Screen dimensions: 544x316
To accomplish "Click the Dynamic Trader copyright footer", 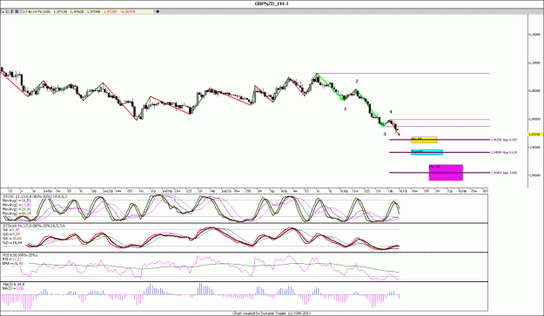I will tap(272, 313).
